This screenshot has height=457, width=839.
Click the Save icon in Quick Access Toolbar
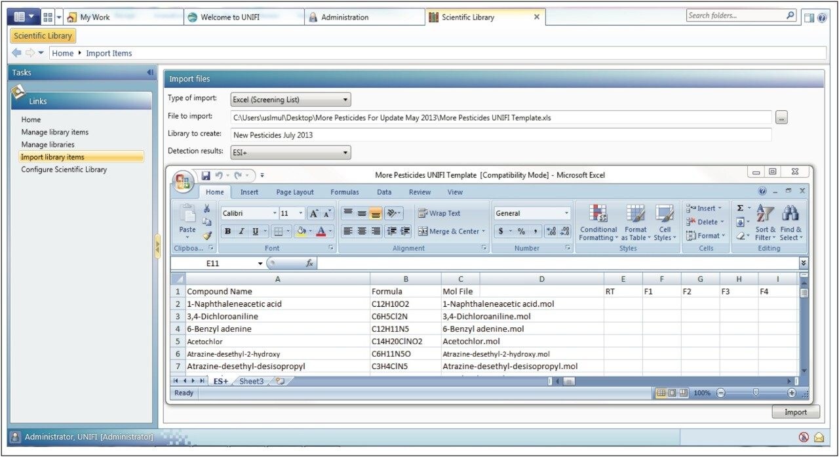click(x=206, y=176)
